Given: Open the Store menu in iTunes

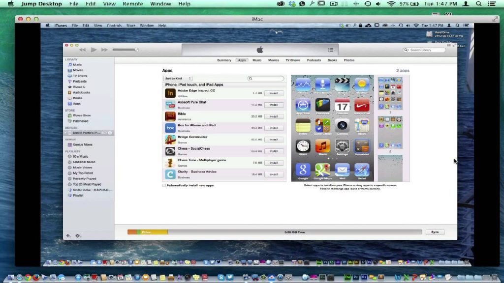Looking at the screenshot, I should click(131, 25).
